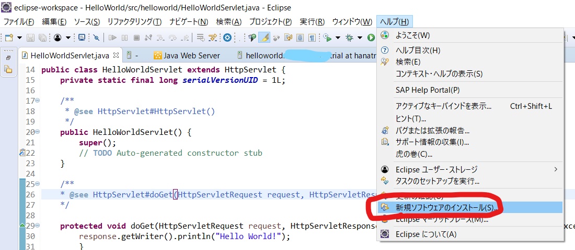
Task: Click the Save icon in toolbar
Action: [x=30, y=37]
